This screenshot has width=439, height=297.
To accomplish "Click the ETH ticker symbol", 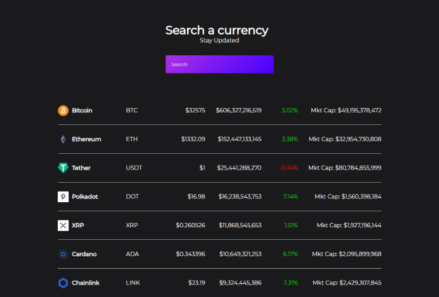I will click(131, 139).
